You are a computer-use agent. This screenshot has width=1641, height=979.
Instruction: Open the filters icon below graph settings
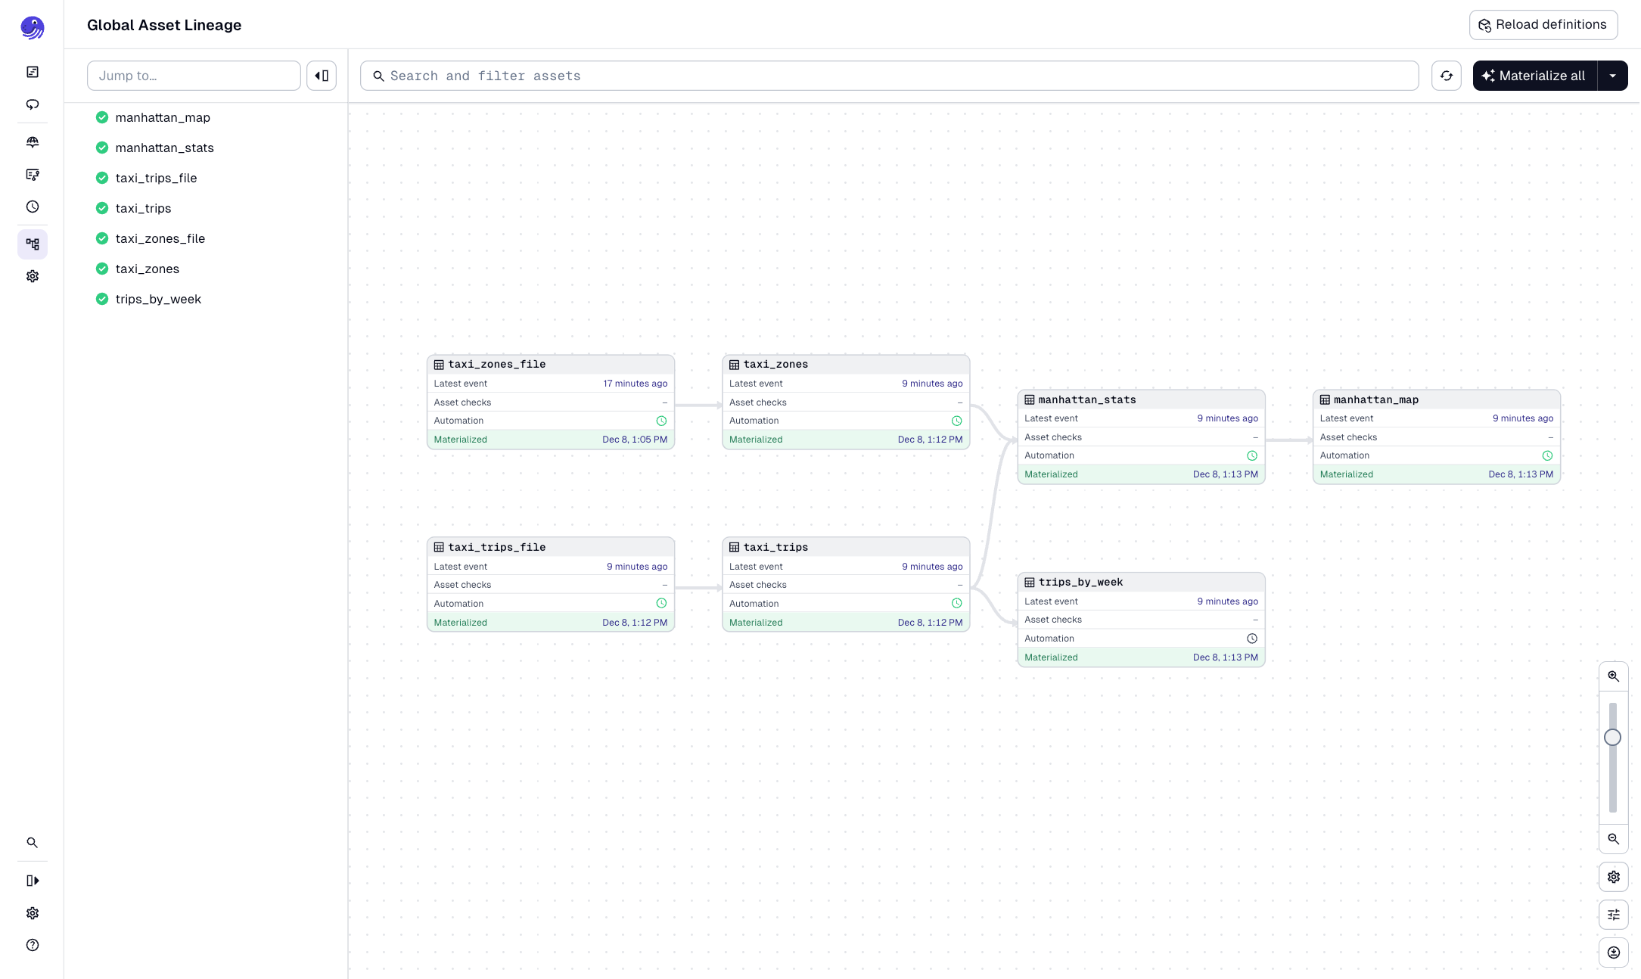tap(1613, 915)
